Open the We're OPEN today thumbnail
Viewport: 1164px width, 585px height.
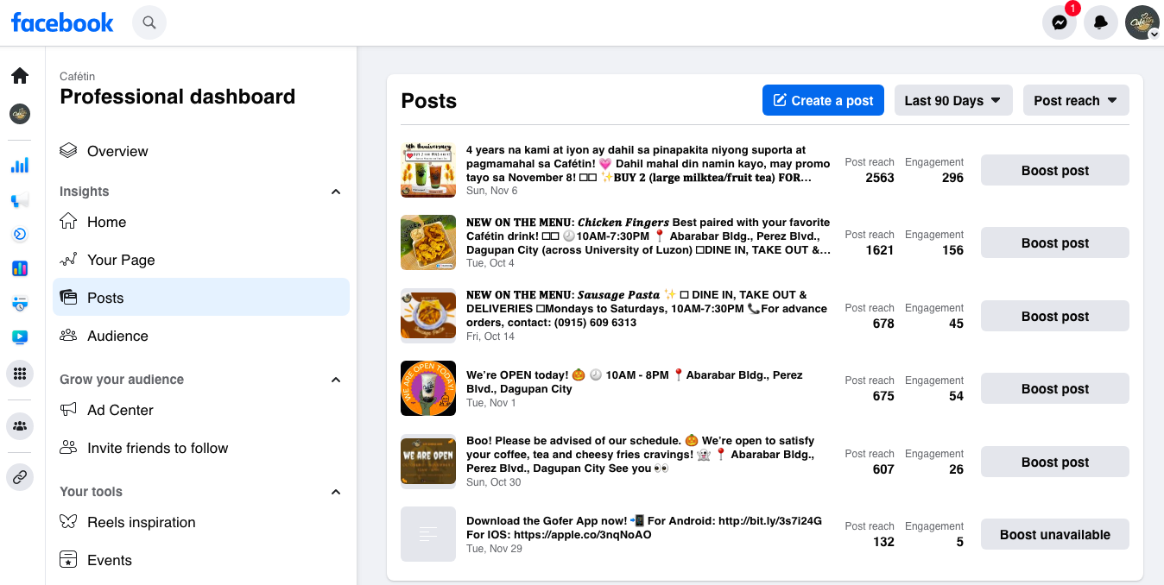tap(428, 388)
